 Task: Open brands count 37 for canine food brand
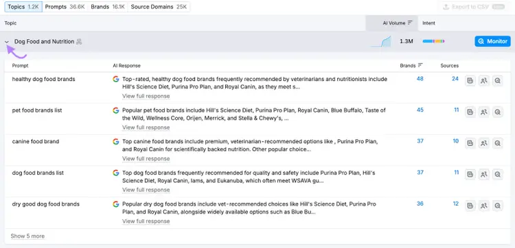coord(420,141)
